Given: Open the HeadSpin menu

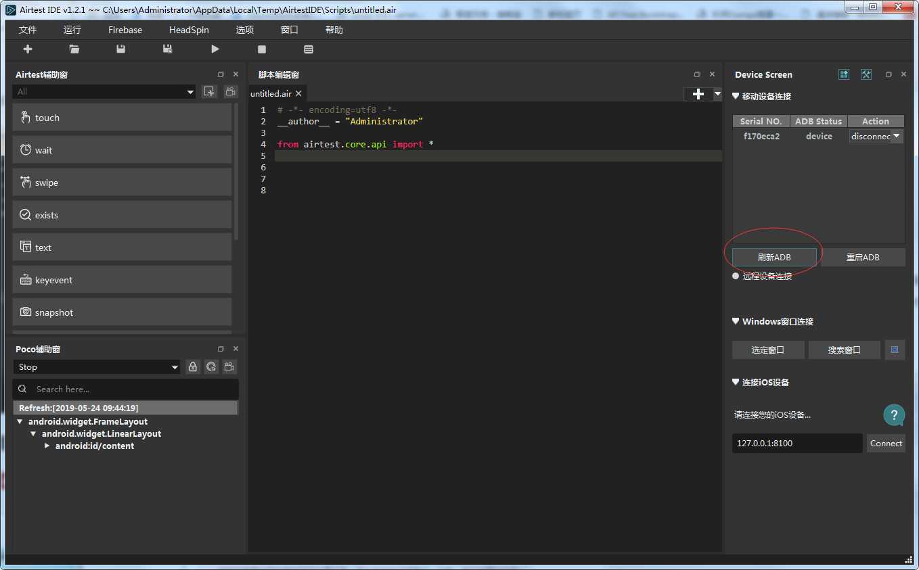Looking at the screenshot, I should tap(189, 30).
